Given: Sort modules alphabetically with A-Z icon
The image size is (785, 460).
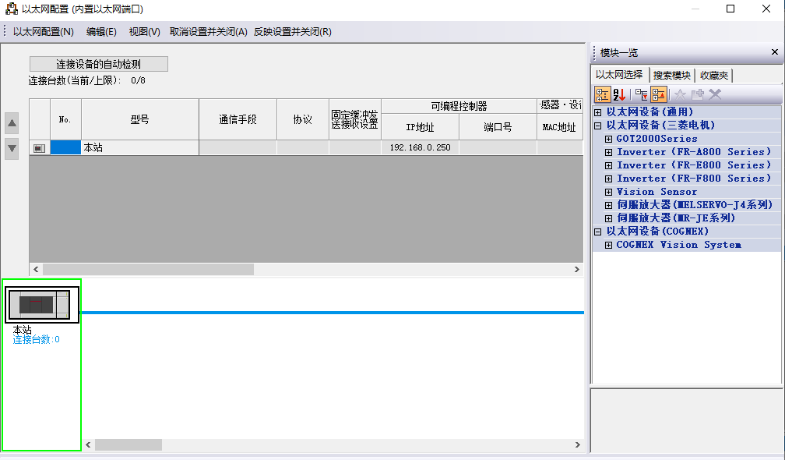Looking at the screenshot, I should point(620,94).
